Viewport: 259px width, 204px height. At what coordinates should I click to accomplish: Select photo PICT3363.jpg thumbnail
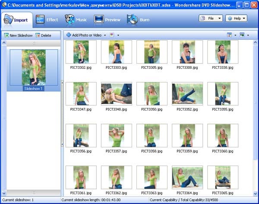(152, 178)
